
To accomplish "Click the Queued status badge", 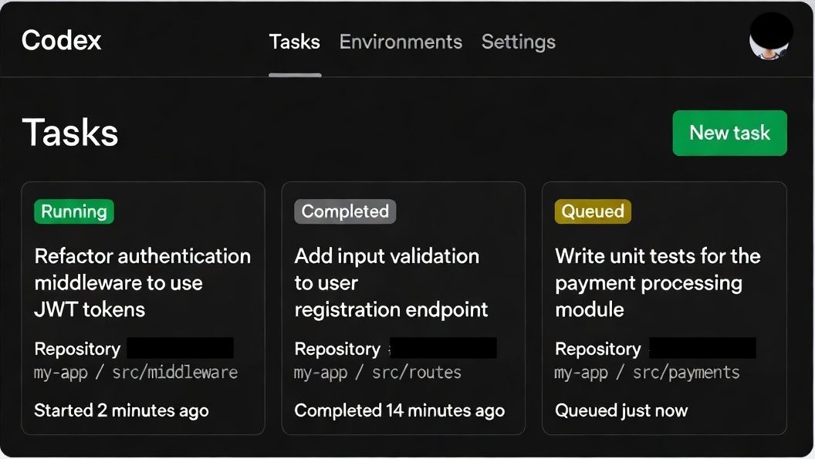I will (x=592, y=211).
